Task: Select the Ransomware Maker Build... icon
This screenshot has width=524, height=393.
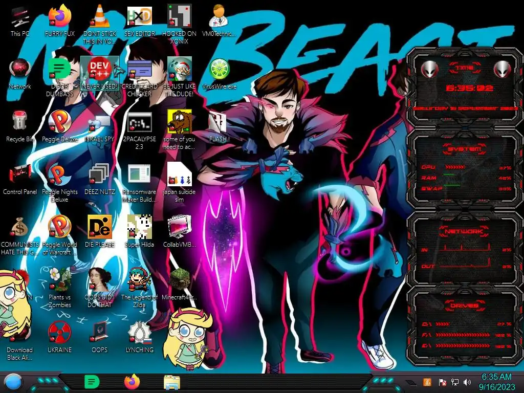Action: pyautogui.click(x=139, y=183)
